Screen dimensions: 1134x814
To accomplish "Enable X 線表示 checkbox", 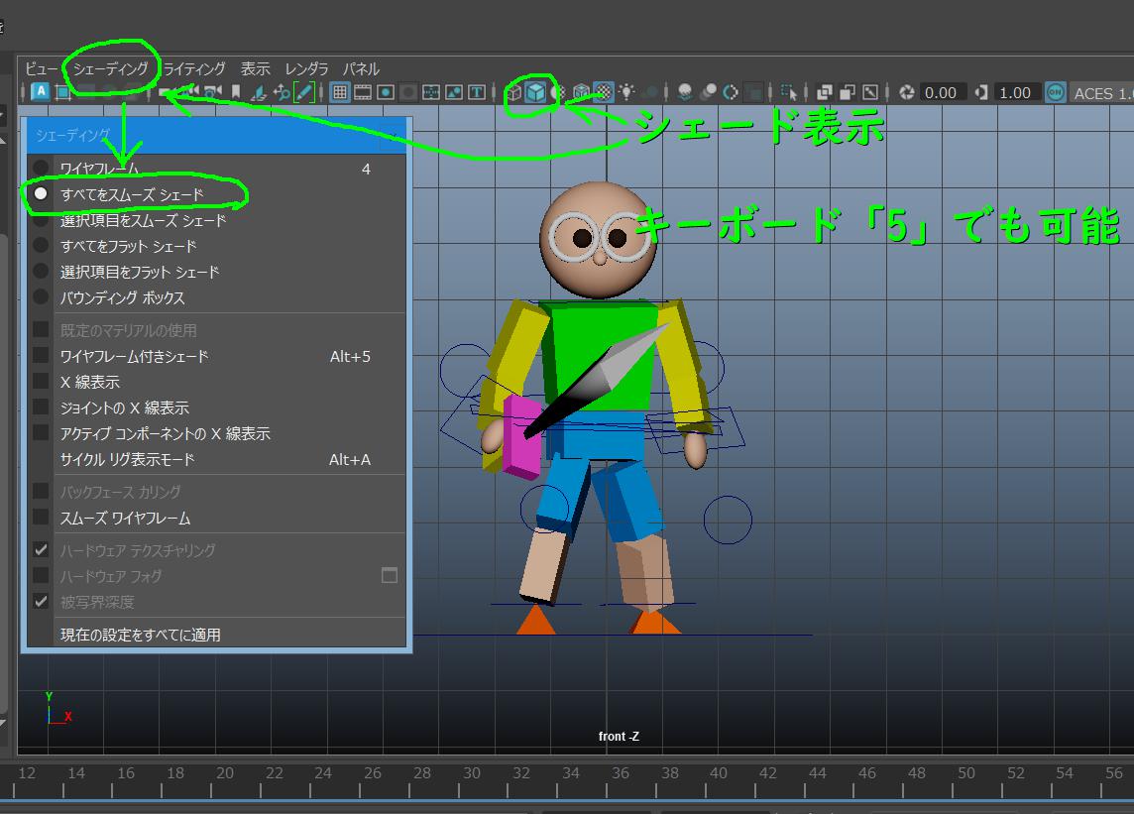I will 42,382.
